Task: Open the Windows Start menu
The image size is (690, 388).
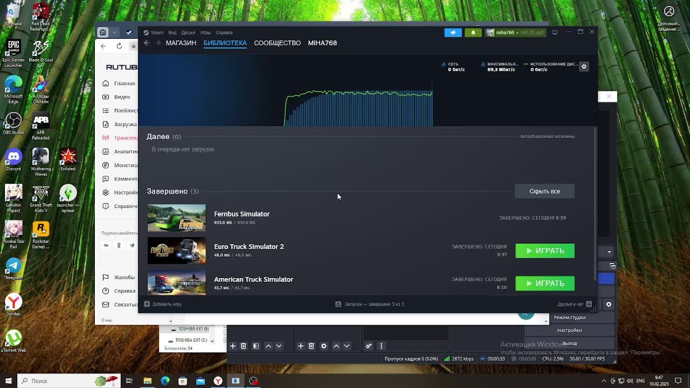Action: coord(8,381)
